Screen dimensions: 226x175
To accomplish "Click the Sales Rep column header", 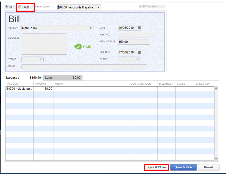I will [x=203, y=84].
